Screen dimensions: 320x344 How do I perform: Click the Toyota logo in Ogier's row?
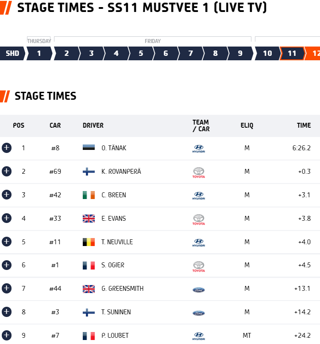(x=199, y=266)
